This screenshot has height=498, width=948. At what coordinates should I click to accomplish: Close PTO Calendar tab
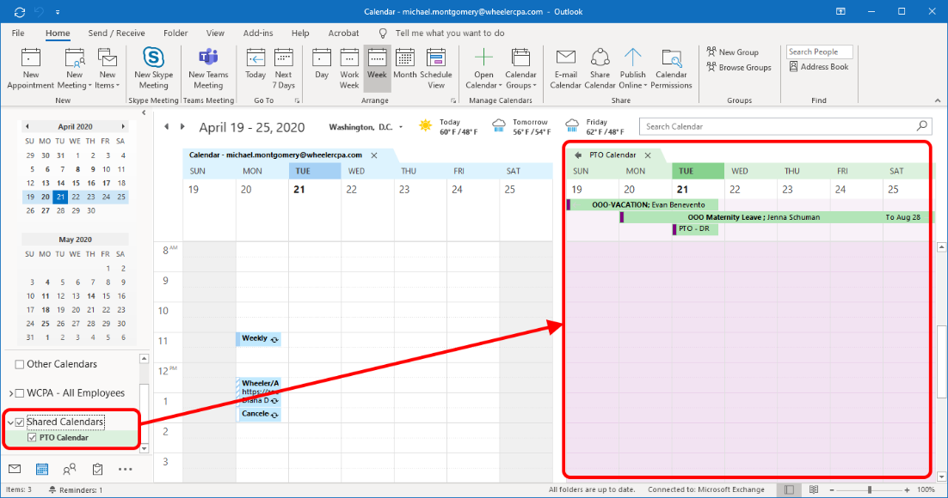coord(648,155)
